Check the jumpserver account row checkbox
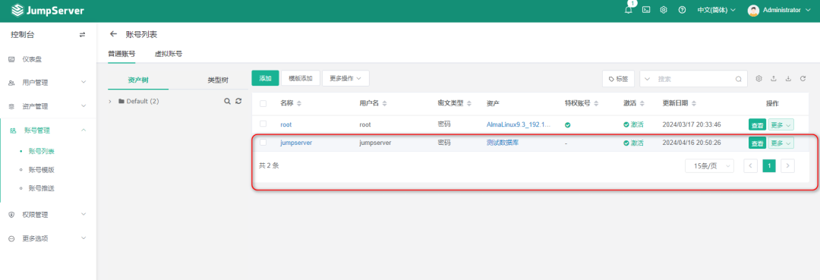Viewport: 820px width, 280px height. pos(263,142)
